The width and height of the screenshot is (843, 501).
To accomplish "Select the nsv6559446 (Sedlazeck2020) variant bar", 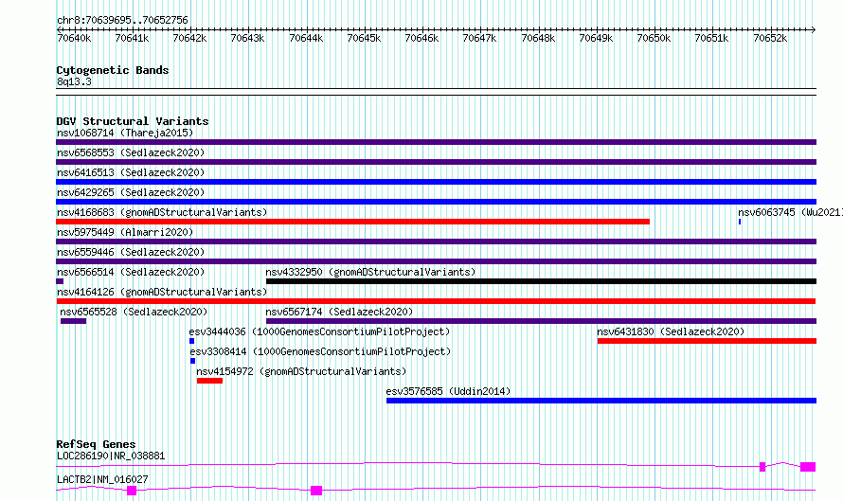I will coord(436,261).
